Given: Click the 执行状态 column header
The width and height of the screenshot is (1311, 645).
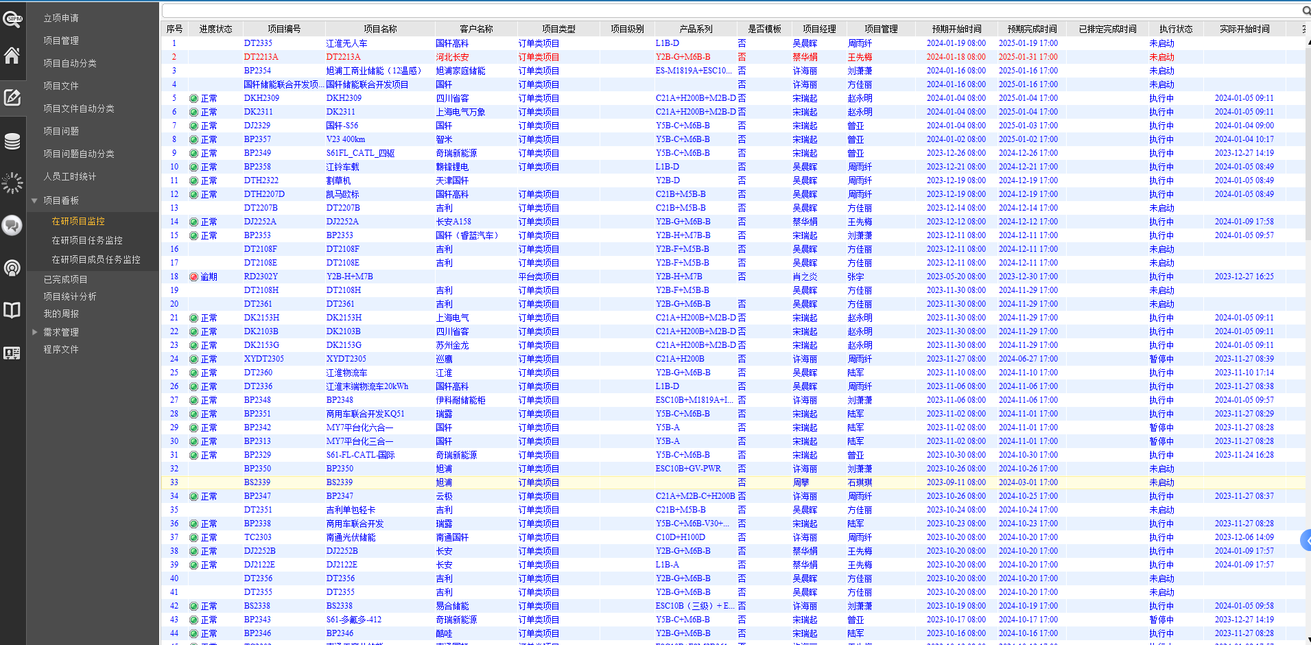Looking at the screenshot, I should click(x=1176, y=29).
